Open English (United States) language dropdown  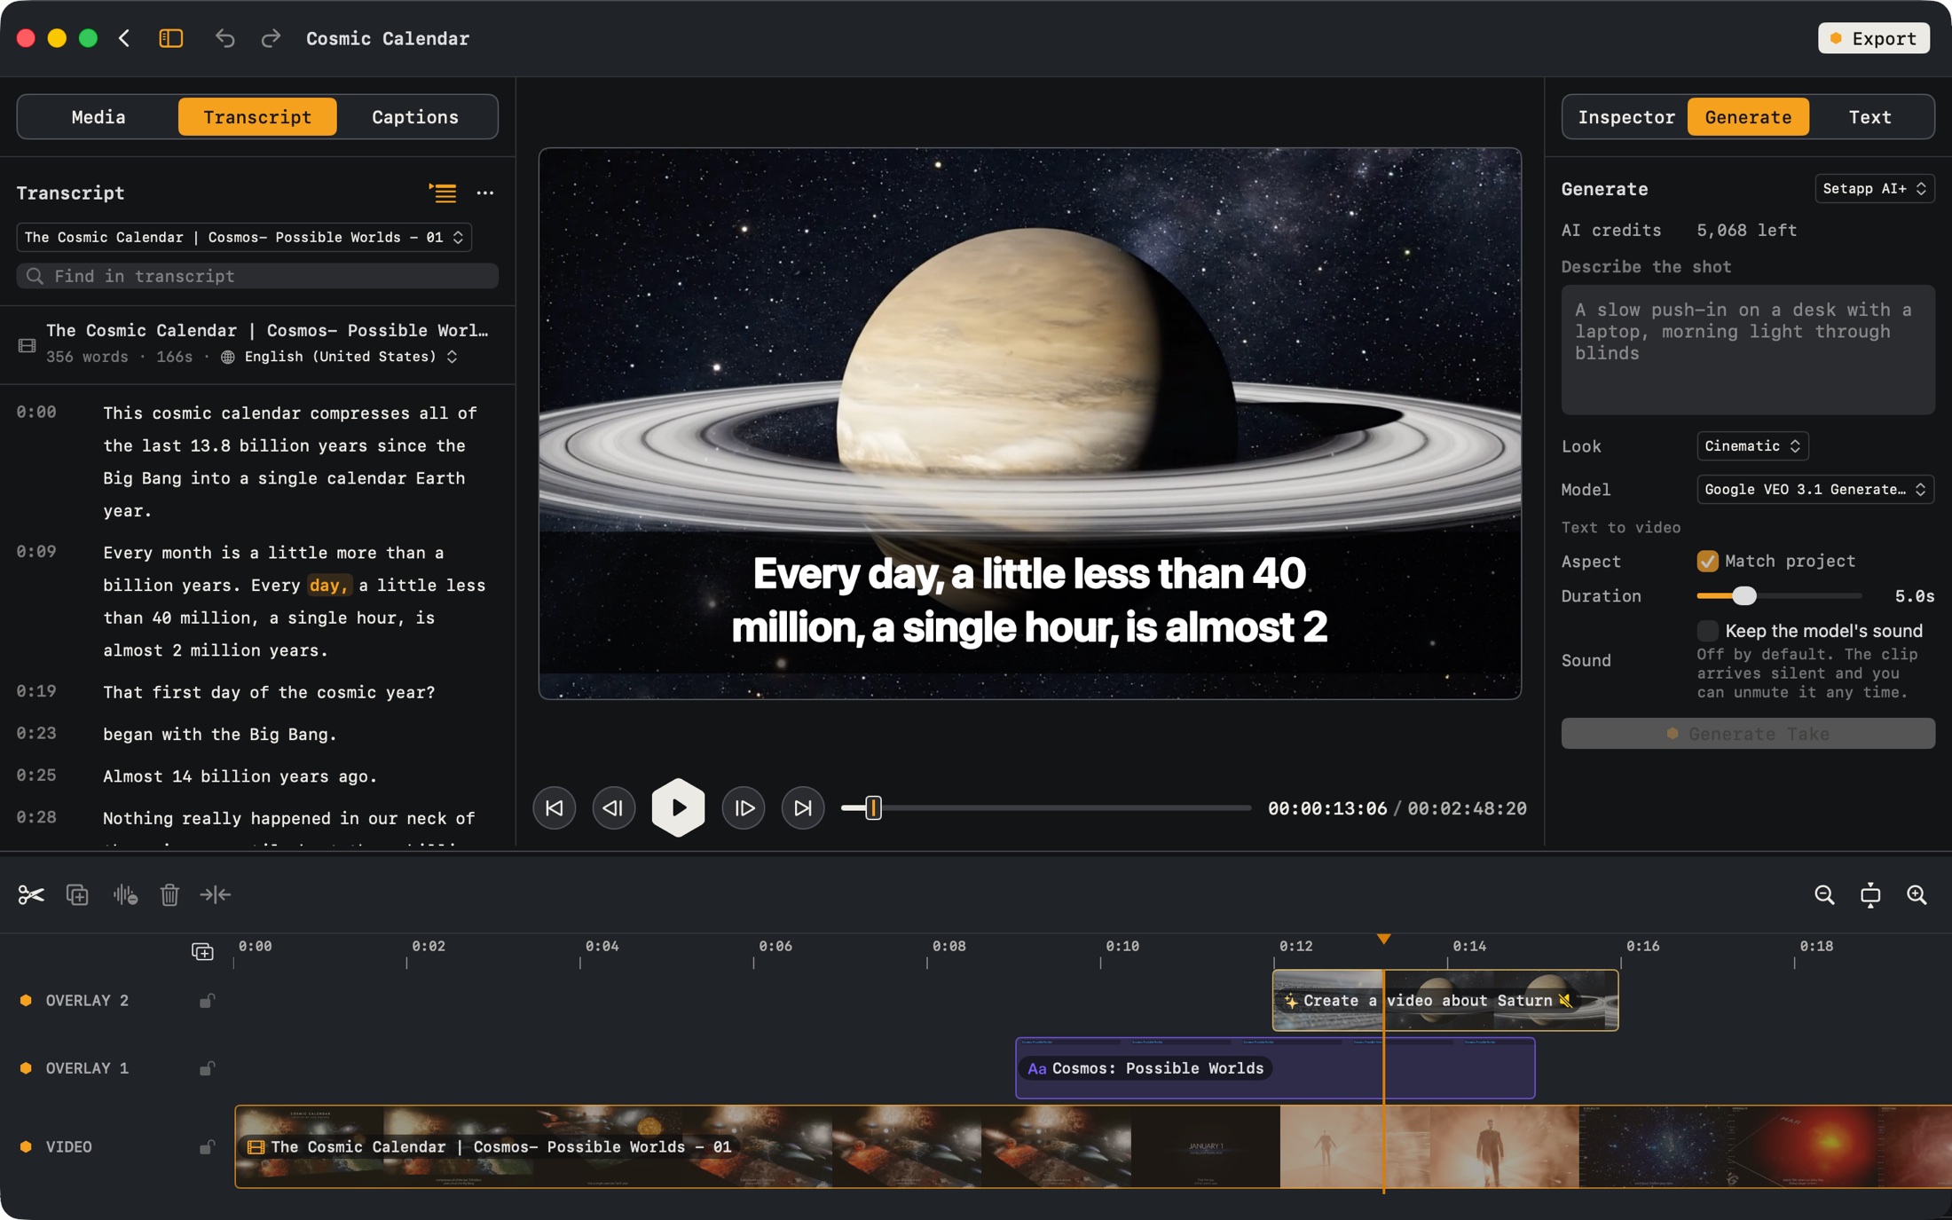[x=350, y=357]
